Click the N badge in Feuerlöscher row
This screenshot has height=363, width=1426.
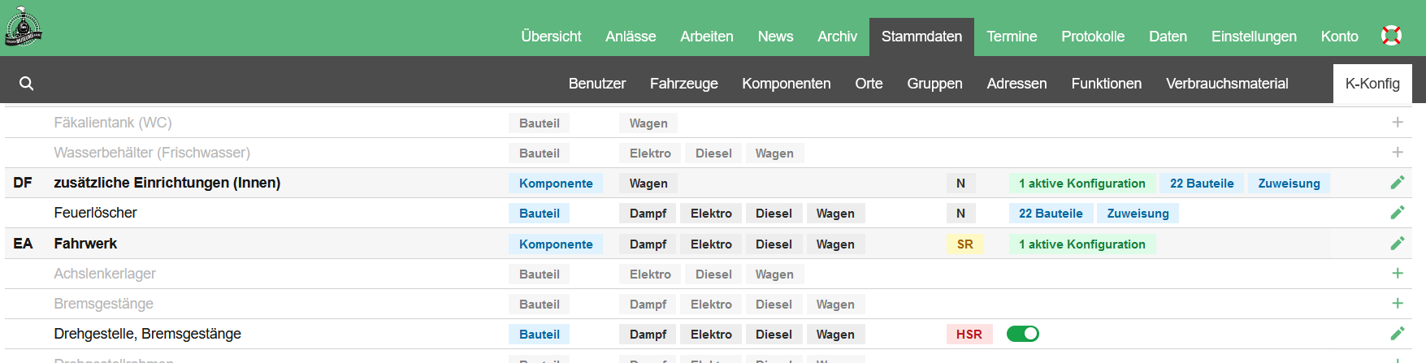point(960,214)
